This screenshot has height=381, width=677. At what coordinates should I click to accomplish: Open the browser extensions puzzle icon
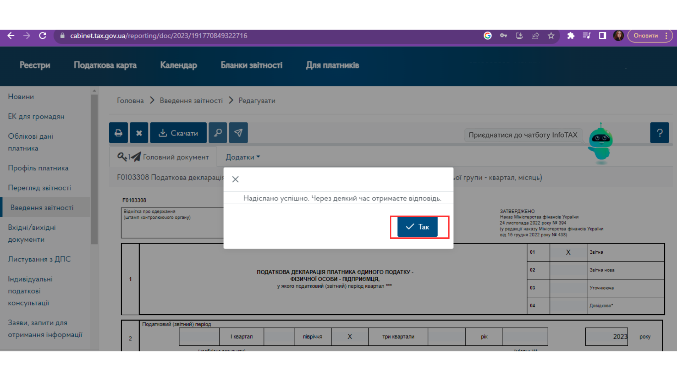(x=571, y=36)
